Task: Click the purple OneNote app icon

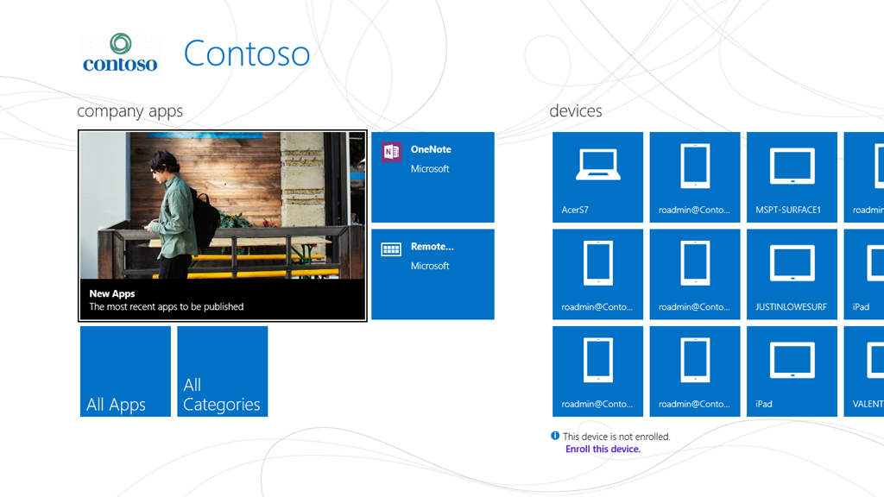Action: pos(392,152)
